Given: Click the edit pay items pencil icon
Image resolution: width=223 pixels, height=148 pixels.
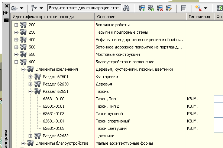Looking at the screenshot, I should coord(169,8).
